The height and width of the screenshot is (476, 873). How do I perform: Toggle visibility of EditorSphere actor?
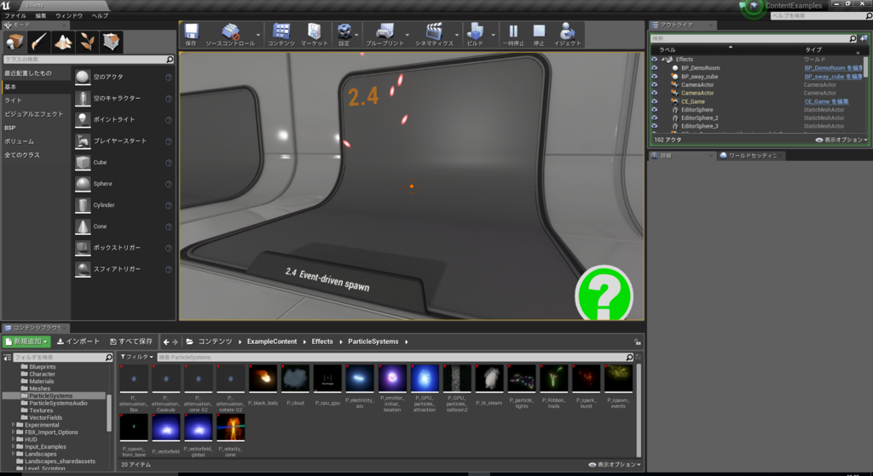click(654, 110)
